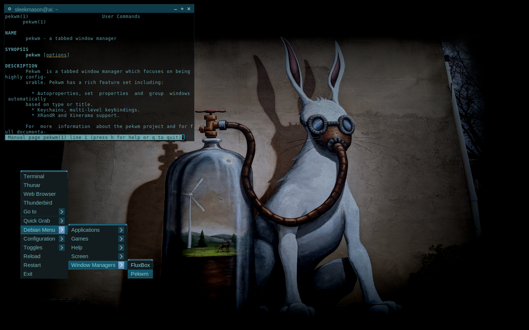Choose Restart in the root menu
The width and height of the screenshot is (529, 330).
(44, 265)
